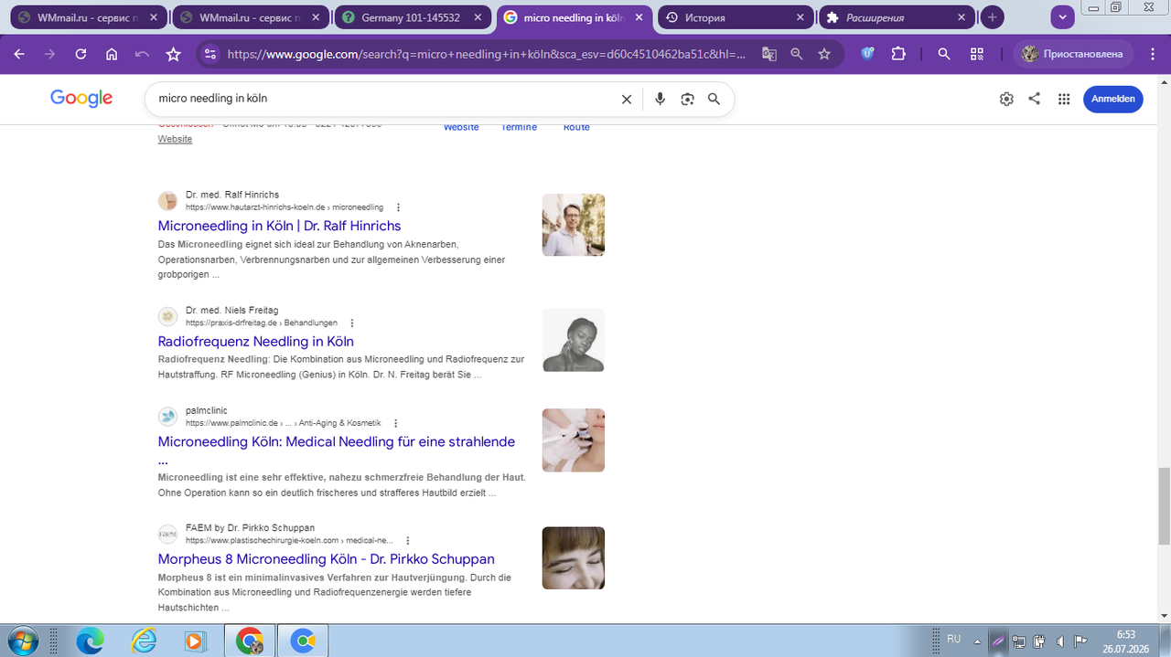
Task: Open the browser home page icon
Action: pos(112,54)
